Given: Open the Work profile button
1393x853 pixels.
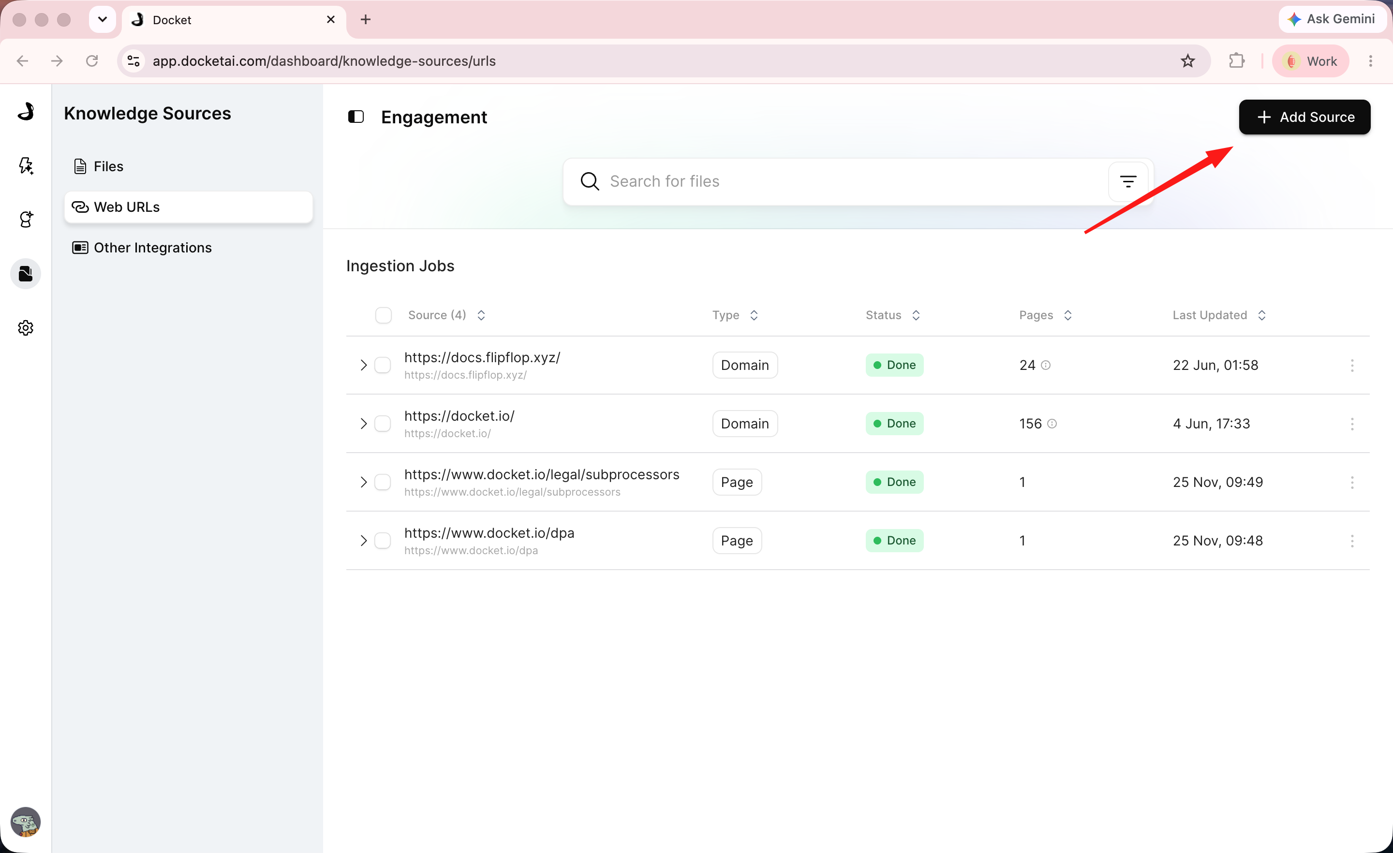Looking at the screenshot, I should click(x=1310, y=61).
